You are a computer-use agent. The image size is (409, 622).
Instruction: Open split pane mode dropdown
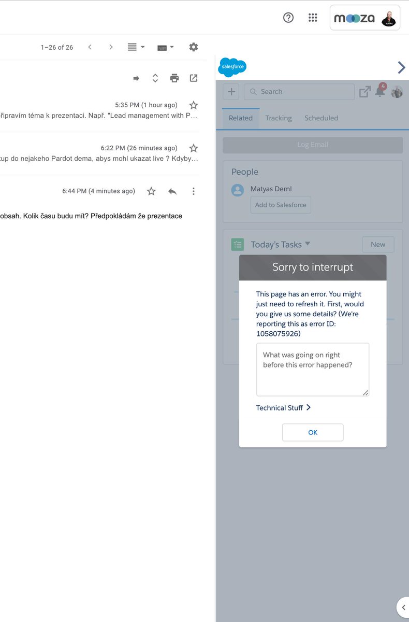[x=136, y=47]
